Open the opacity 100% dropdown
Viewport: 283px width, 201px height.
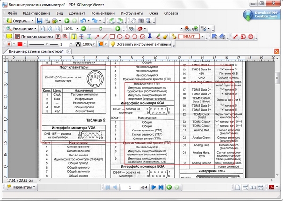point(94,44)
